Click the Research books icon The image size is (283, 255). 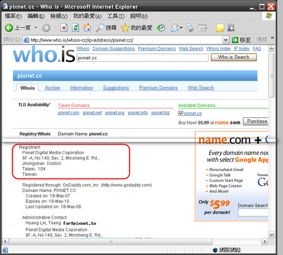pyautogui.click(x=231, y=28)
